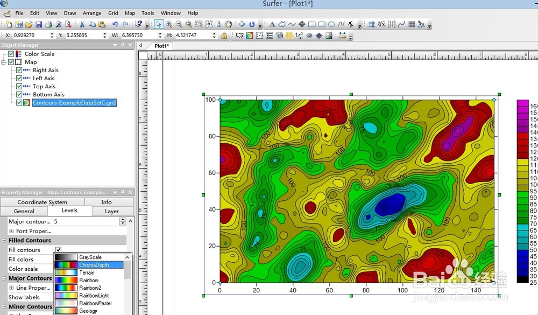
Task: Hide the Bottom Axis layer
Action: pos(19,94)
